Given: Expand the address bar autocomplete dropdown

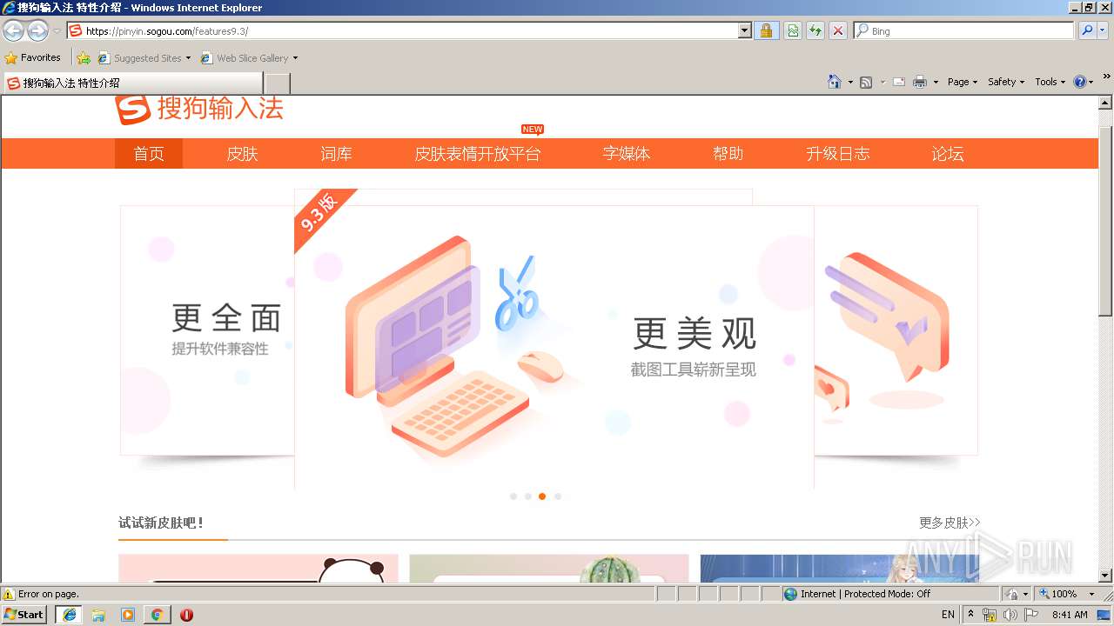Looking at the screenshot, I should (x=745, y=31).
